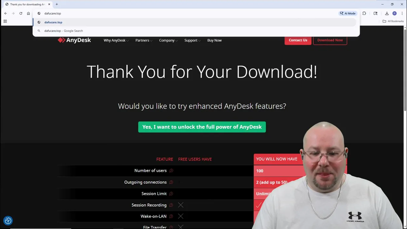Image resolution: width=407 pixels, height=229 pixels.
Task: Click the YOU WILL NOW HAVE header
Action: (x=277, y=159)
